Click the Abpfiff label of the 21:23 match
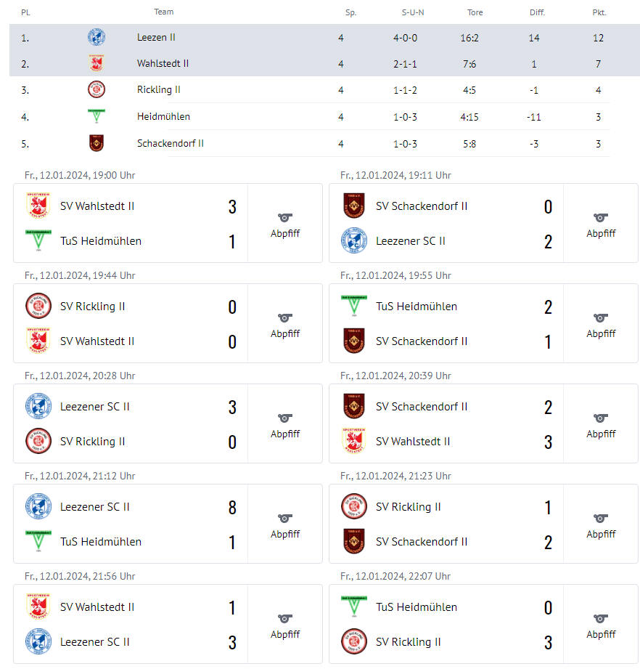 coord(601,534)
